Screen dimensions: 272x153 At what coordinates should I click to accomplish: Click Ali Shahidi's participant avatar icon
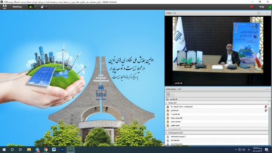[168, 140]
